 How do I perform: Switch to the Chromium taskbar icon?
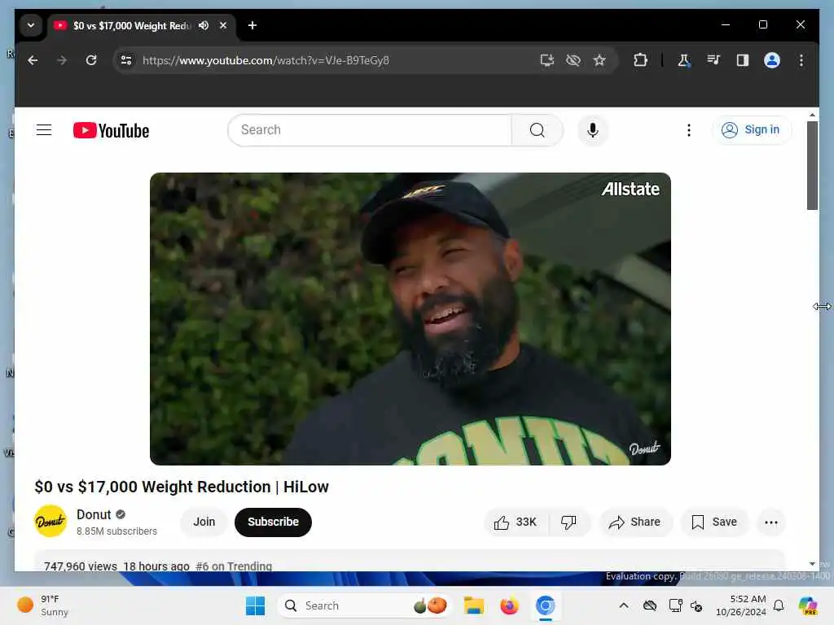point(545,605)
